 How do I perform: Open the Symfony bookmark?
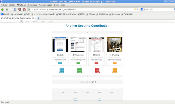(114, 14)
